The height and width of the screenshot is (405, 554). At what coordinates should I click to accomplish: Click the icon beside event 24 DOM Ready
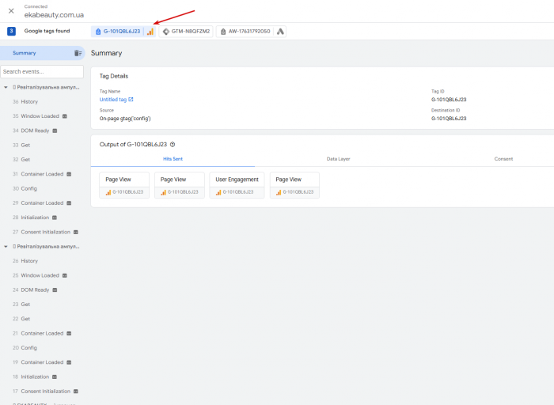(x=55, y=290)
